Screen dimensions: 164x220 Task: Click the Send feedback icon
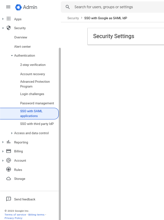coord(9,199)
